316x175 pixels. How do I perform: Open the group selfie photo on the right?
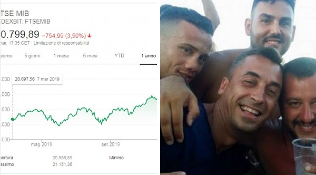point(238,88)
